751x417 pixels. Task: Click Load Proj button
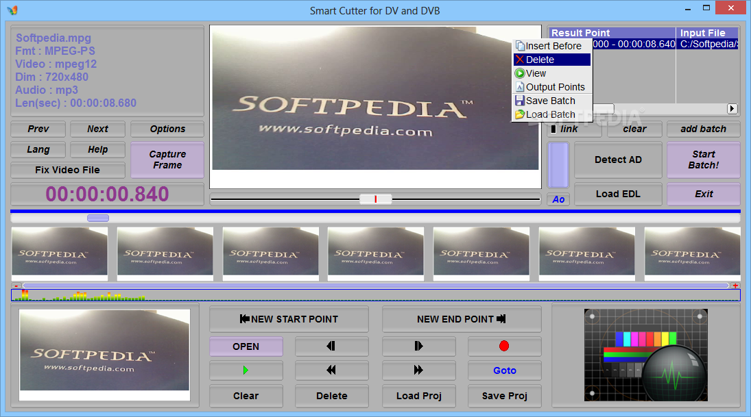point(418,396)
